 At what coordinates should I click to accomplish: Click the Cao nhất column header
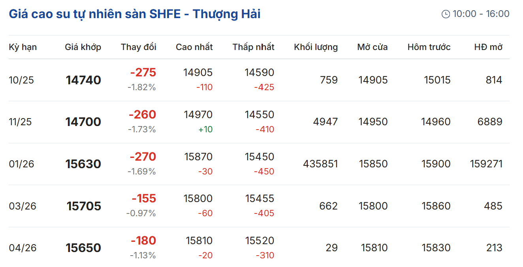click(x=194, y=47)
